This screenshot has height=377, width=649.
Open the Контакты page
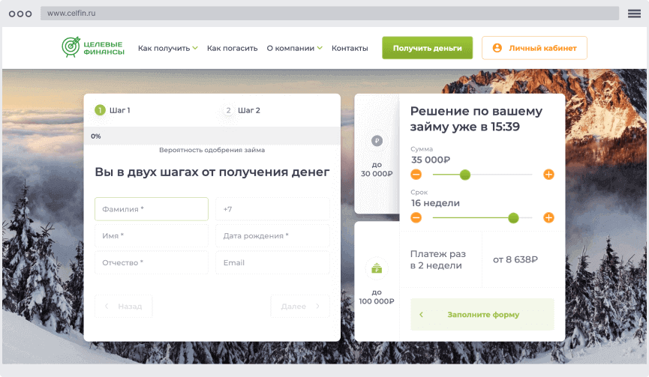click(x=350, y=49)
